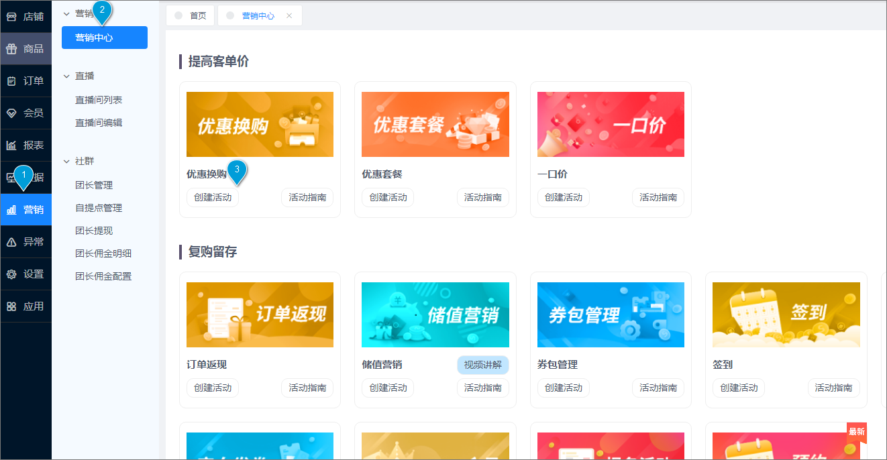
Task: Click the 优惠换购 banner image
Action: [x=260, y=125]
